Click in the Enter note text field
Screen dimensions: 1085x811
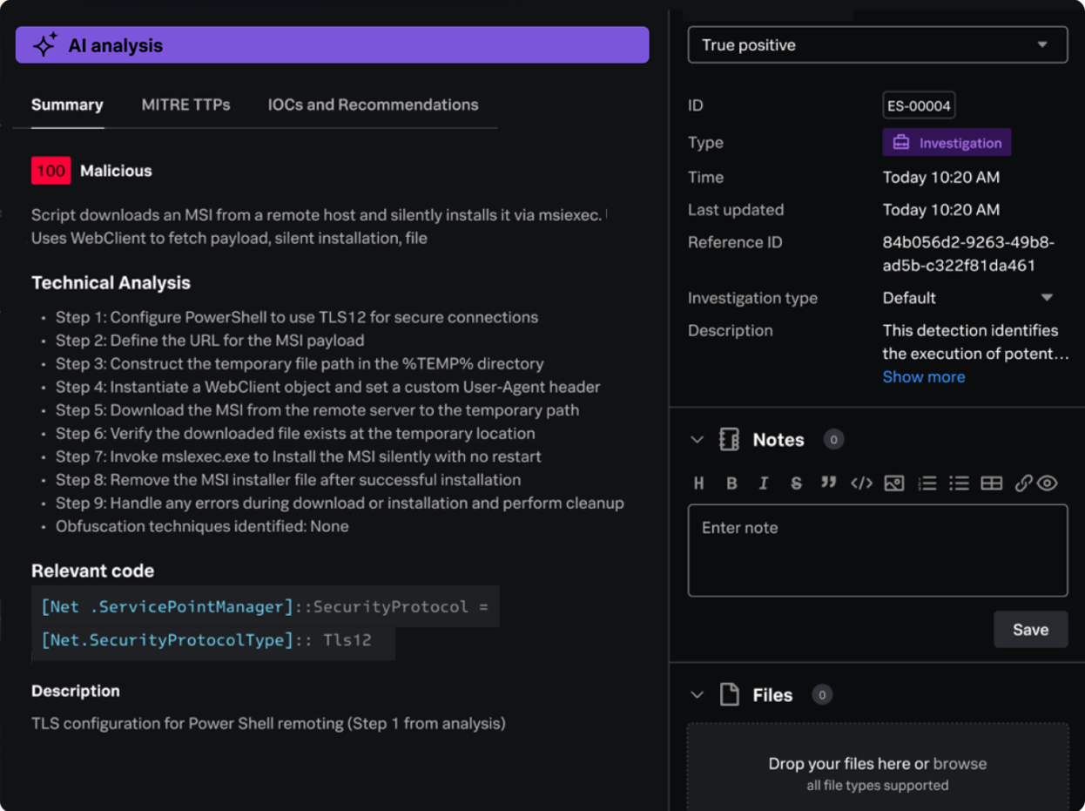(x=877, y=551)
